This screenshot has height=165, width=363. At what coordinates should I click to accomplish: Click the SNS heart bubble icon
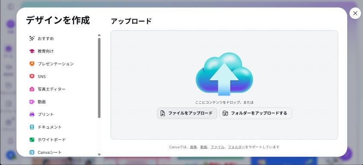click(x=32, y=77)
